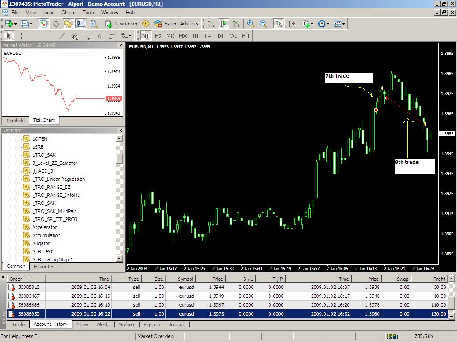
Task: Toggle Chart Shift
Action: [291, 24]
